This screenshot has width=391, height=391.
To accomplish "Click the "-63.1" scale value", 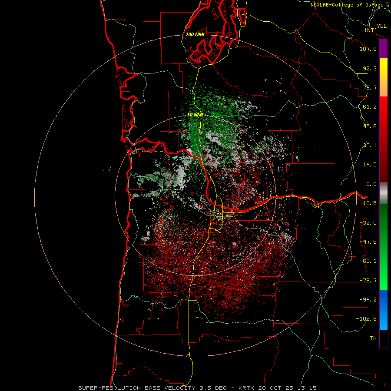I will tap(368, 261).
